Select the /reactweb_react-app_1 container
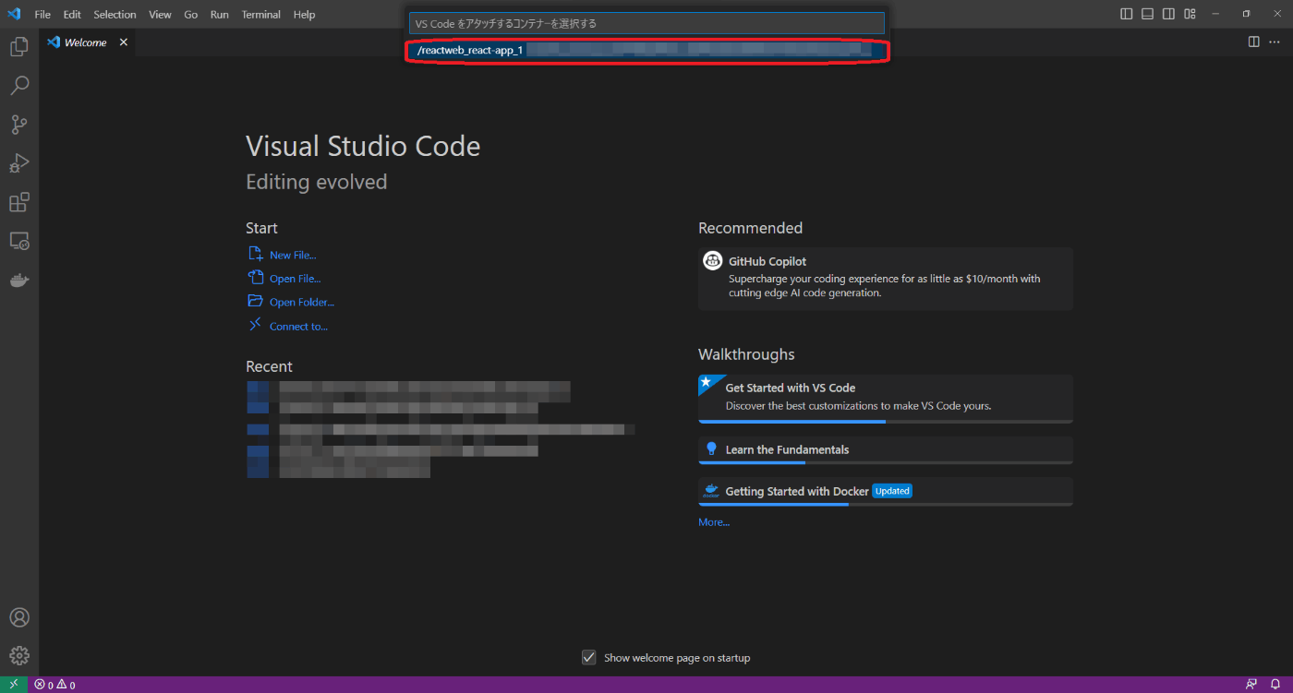Image resolution: width=1293 pixels, height=693 pixels. [646, 51]
